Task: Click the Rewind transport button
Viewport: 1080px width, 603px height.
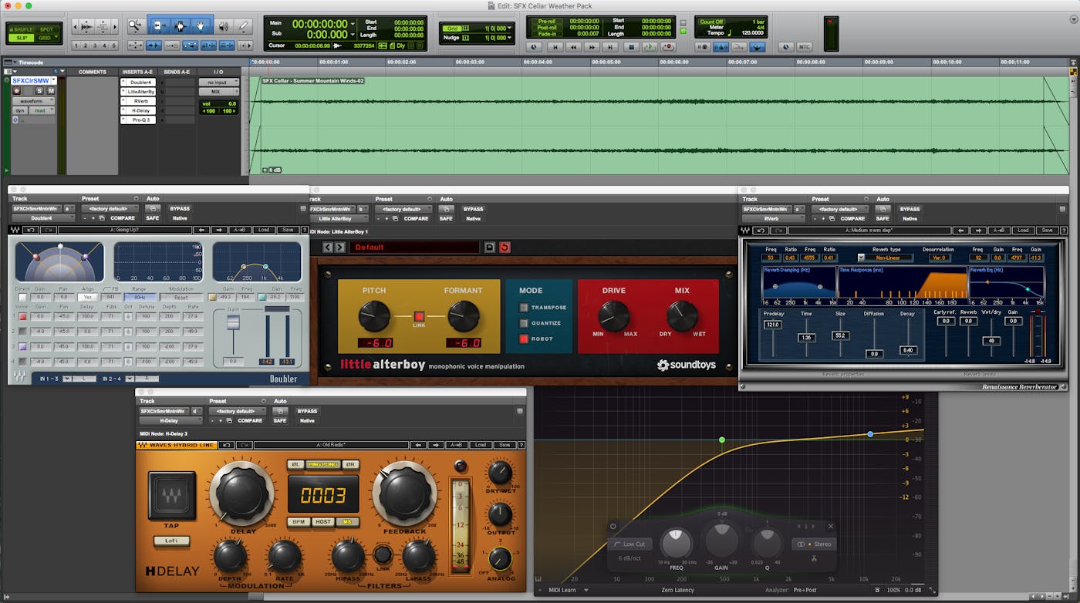Action: click(x=573, y=47)
